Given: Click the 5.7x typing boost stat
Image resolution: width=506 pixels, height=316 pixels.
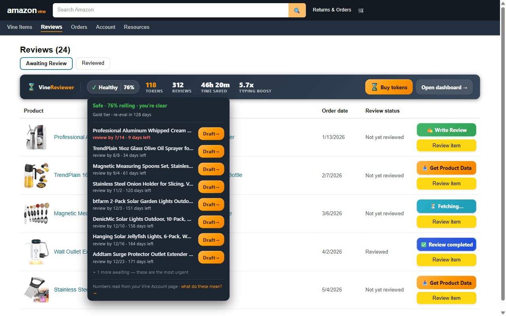Looking at the screenshot, I should point(255,87).
